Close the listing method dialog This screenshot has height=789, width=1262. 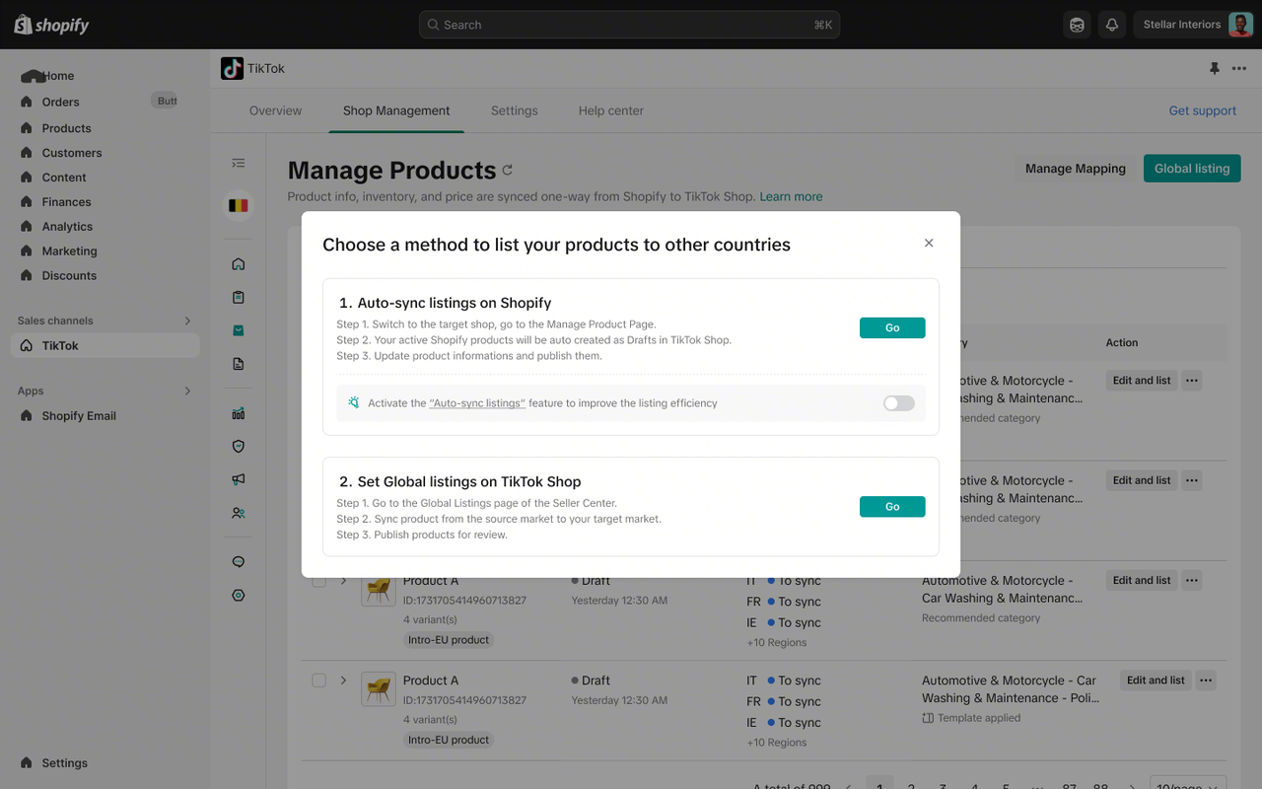[929, 243]
